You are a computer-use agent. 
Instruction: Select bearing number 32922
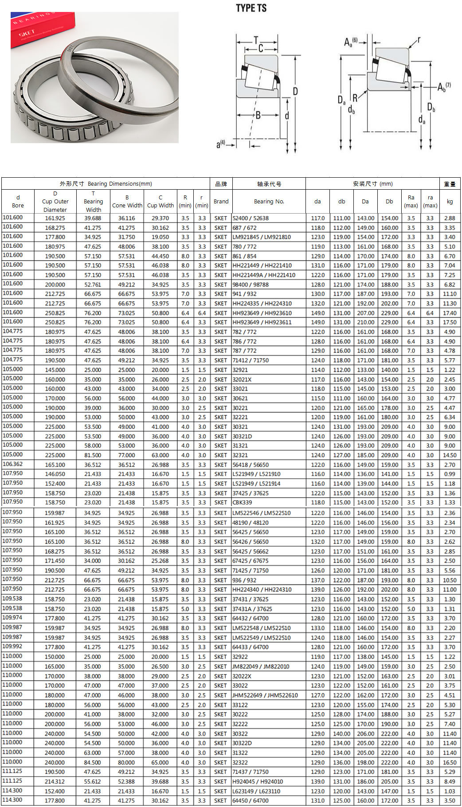240,657
